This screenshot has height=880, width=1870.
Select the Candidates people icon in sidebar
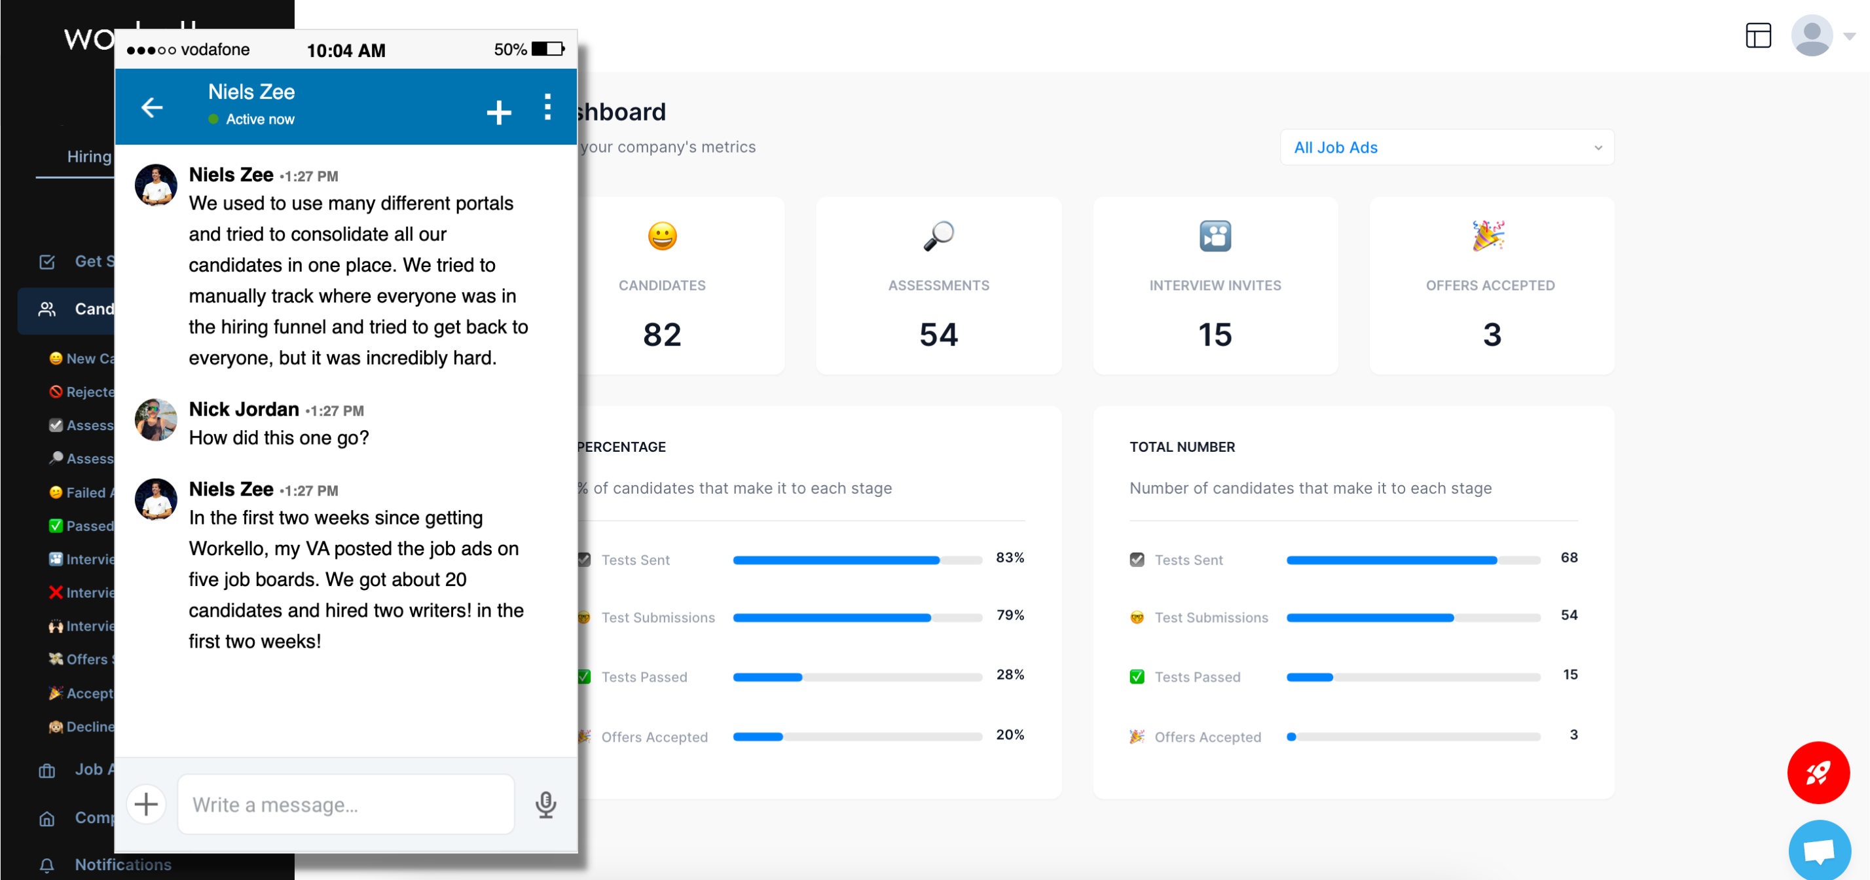point(47,309)
